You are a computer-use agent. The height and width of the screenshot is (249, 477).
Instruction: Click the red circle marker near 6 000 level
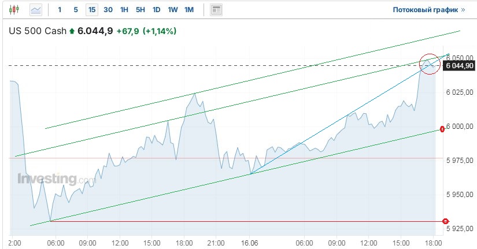tap(442, 129)
